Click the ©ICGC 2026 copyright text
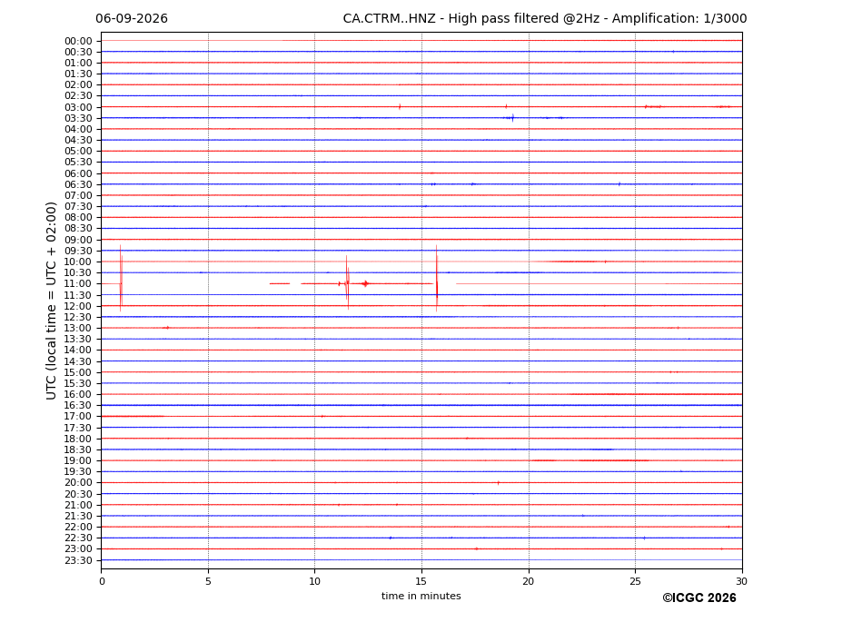 699,598
